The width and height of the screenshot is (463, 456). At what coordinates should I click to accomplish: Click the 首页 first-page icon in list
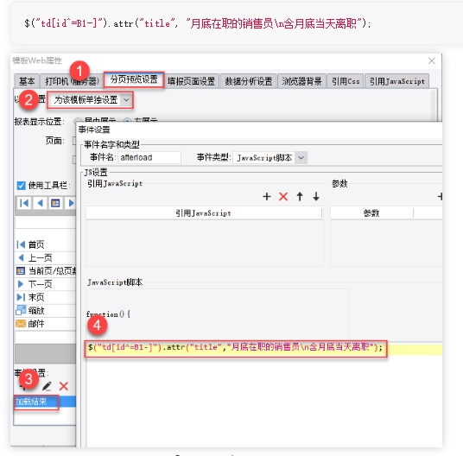coord(21,244)
